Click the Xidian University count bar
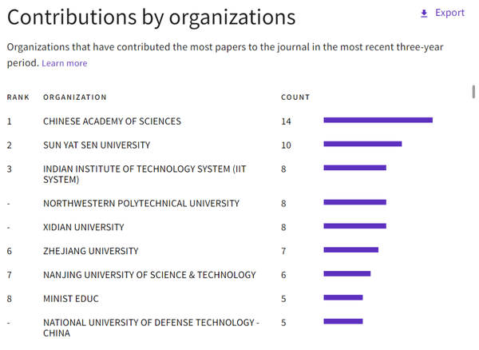 [x=354, y=226]
